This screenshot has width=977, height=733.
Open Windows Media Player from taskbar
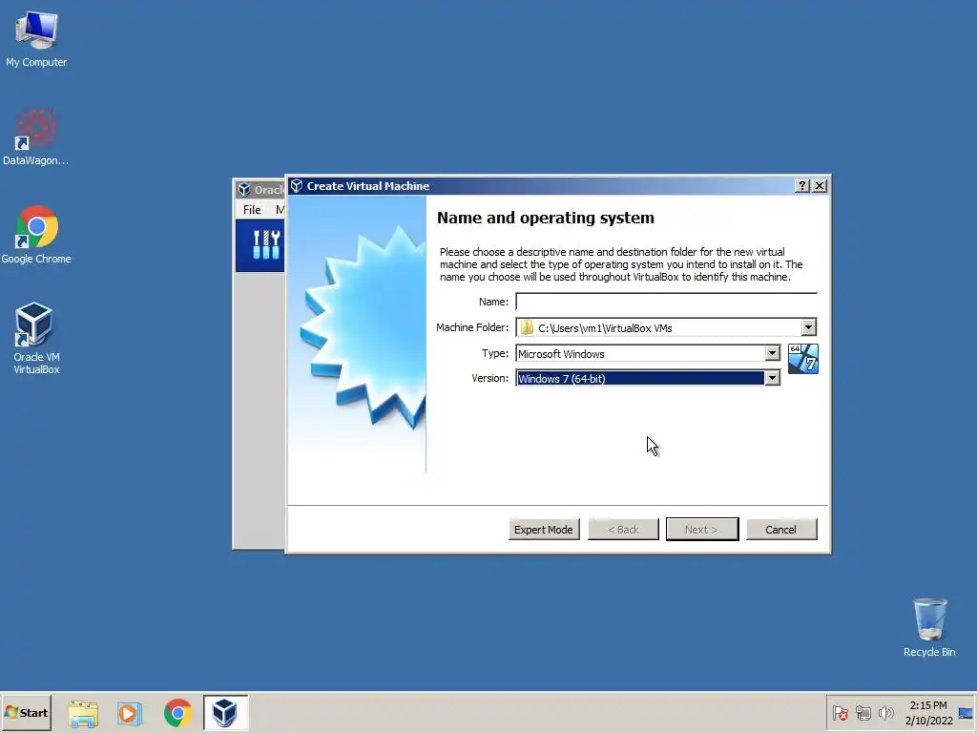click(130, 713)
